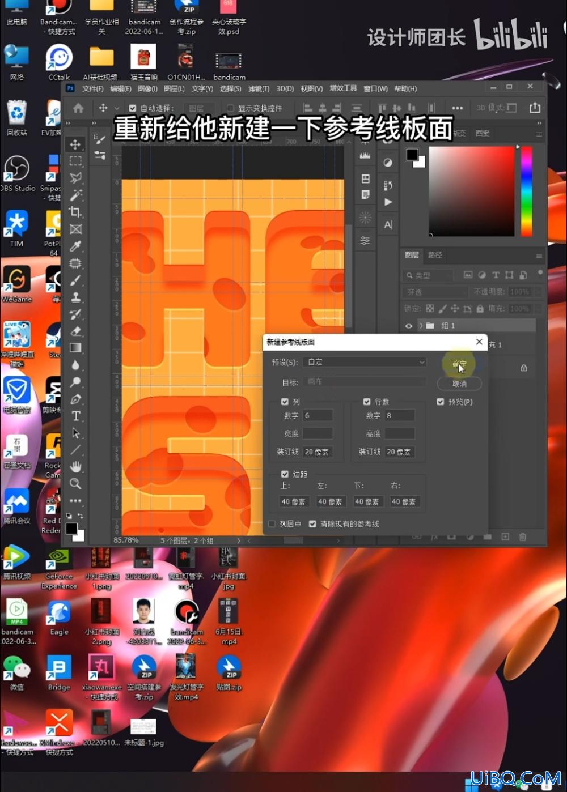Viewport: 567px width, 792px height.
Task: Click the Home icon in options bar
Action: pos(78,108)
